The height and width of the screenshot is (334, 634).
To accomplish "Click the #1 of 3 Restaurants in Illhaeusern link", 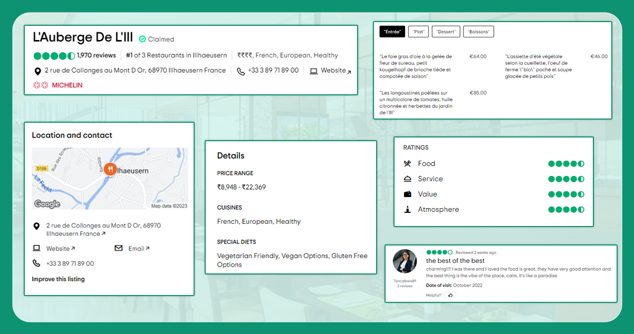I will pyautogui.click(x=176, y=55).
